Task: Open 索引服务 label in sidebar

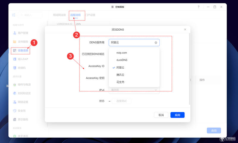Action: tap(23, 120)
